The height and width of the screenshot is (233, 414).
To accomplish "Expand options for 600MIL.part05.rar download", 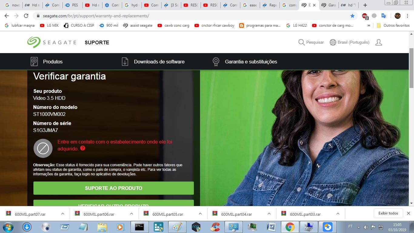I will (200, 214).
